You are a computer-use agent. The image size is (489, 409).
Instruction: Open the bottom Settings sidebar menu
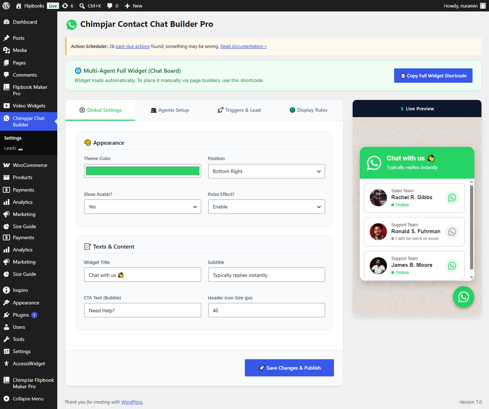tap(29, 351)
